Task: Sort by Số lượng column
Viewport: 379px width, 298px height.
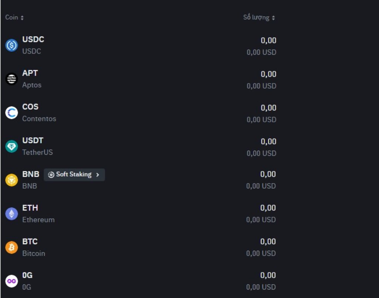Action: click(x=259, y=18)
